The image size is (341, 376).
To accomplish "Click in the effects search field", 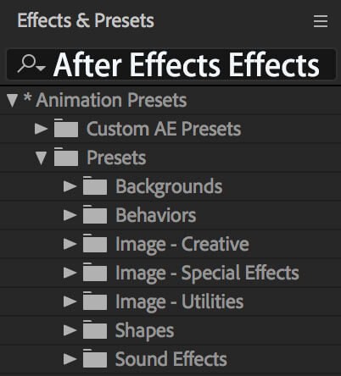I will pos(171,64).
